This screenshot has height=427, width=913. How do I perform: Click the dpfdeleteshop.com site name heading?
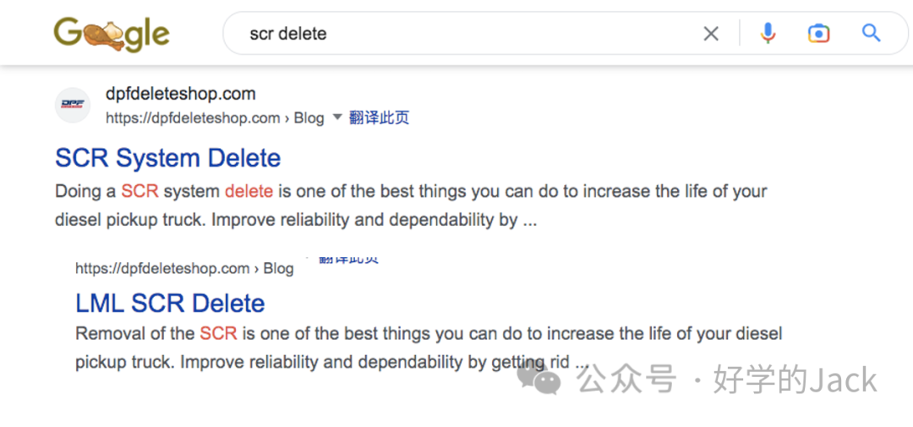181,93
